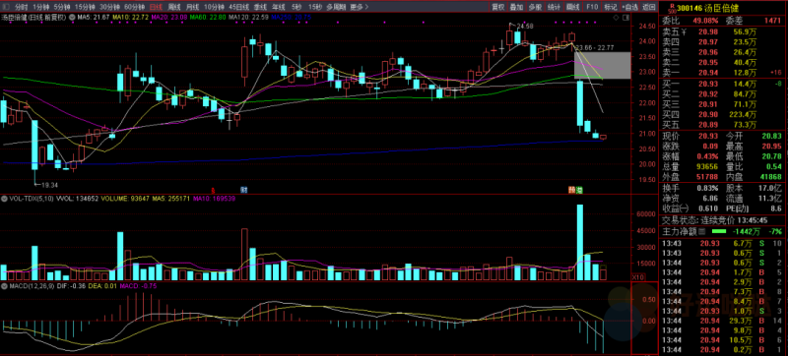Open the main chart MA indicator dropdown

(72, 17)
